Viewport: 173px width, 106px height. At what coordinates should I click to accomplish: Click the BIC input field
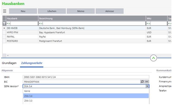(82, 82)
